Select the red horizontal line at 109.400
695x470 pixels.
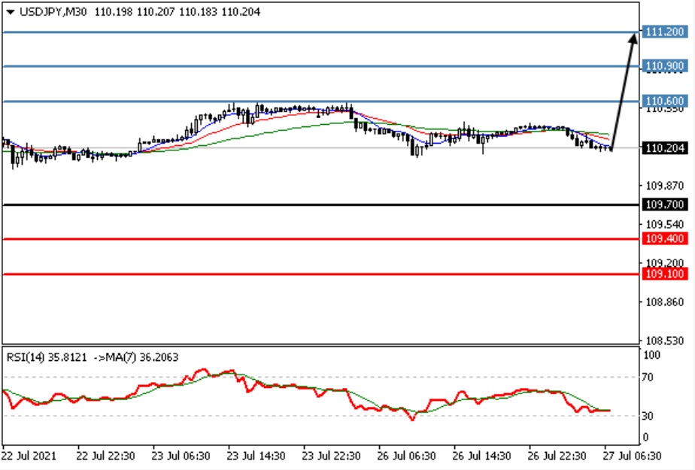[321, 239]
